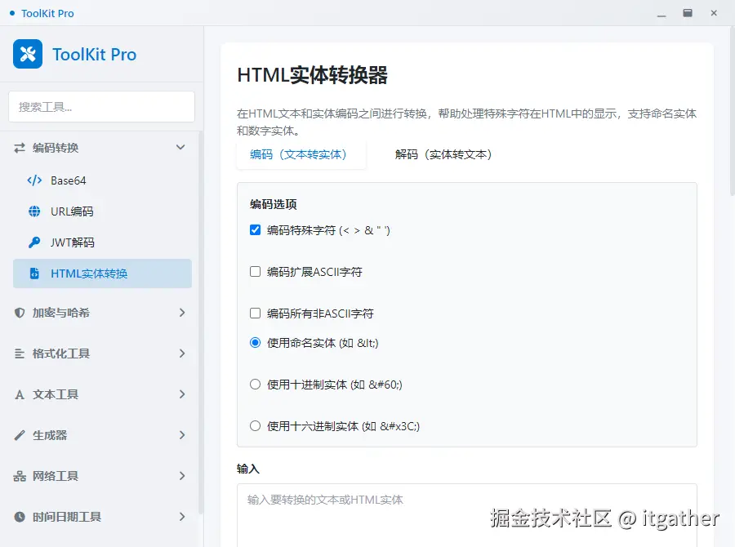Expand the 时间日期工具 section chevron
Image resolution: width=735 pixels, height=547 pixels.
point(182,517)
